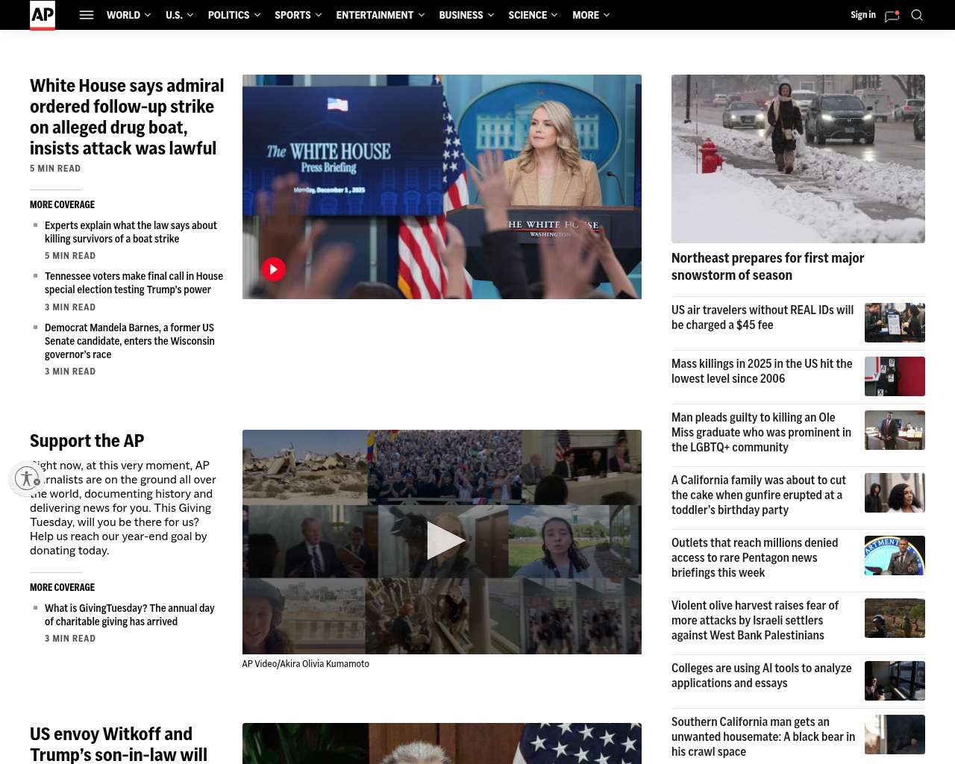Open the White House admiral strike headline
This screenshot has width=955, height=764.
tap(127, 117)
